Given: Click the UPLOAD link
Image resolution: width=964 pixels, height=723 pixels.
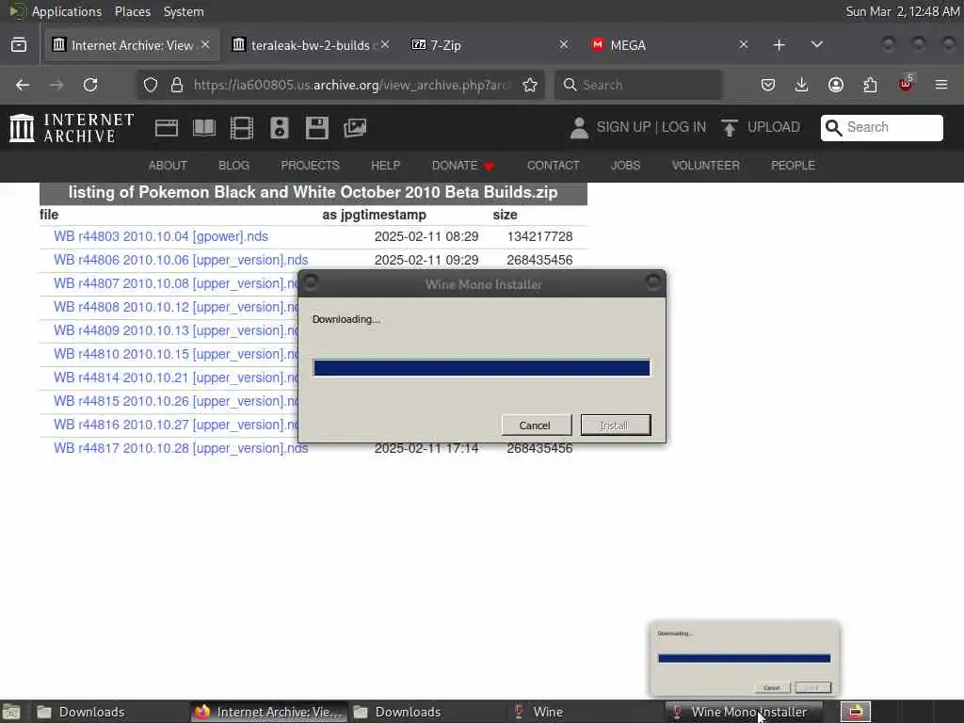Looking at the screenshot, I should (774, 127).
